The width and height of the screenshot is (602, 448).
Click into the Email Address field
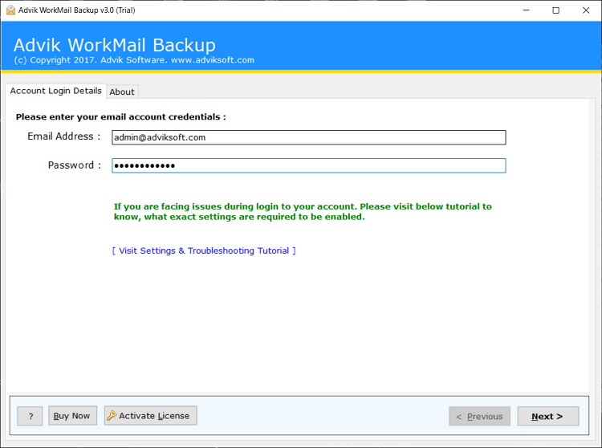(x=309, y=137)
